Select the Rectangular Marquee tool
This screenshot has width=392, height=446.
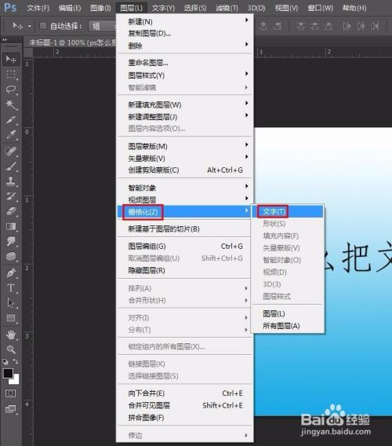pos(11,74)
